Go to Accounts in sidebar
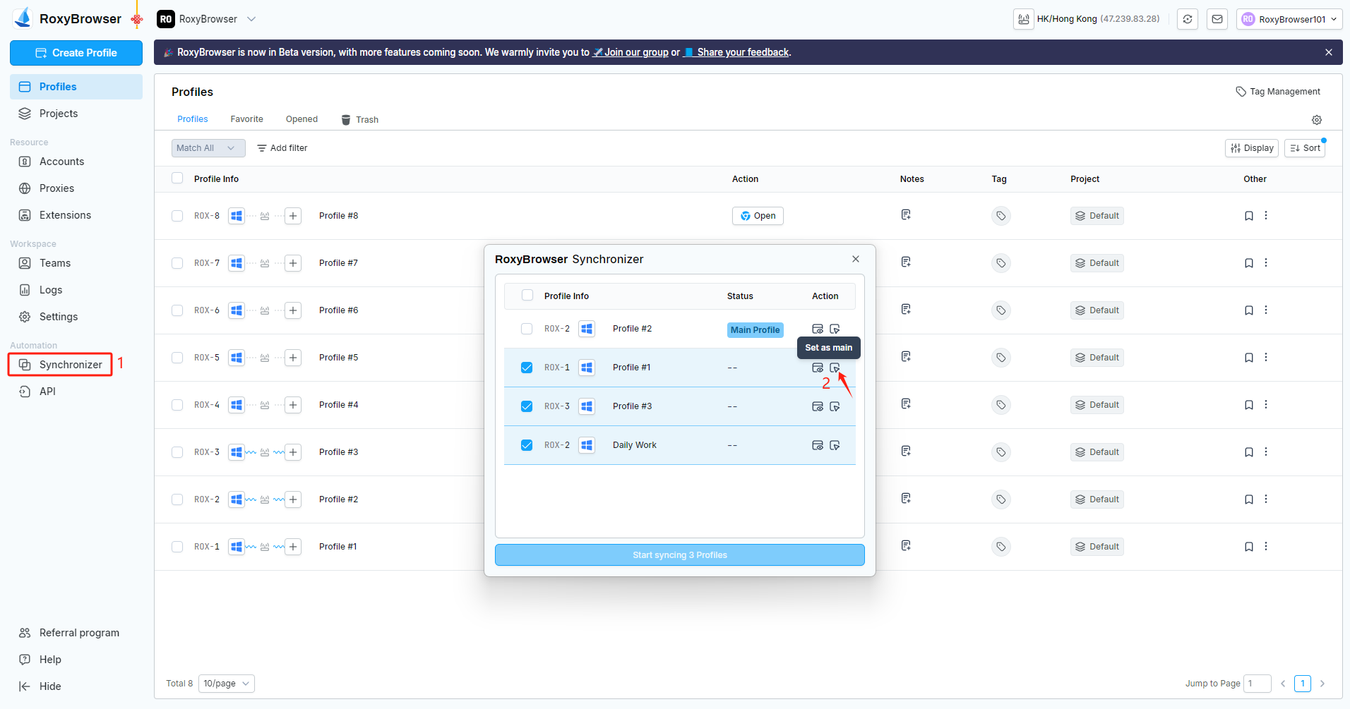 pos(76,162)
